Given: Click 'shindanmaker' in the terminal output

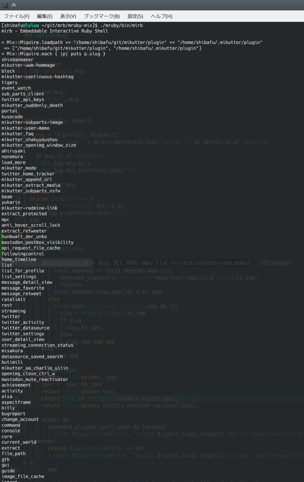Looking at the screenshot, I should click(x=17, y=60).
